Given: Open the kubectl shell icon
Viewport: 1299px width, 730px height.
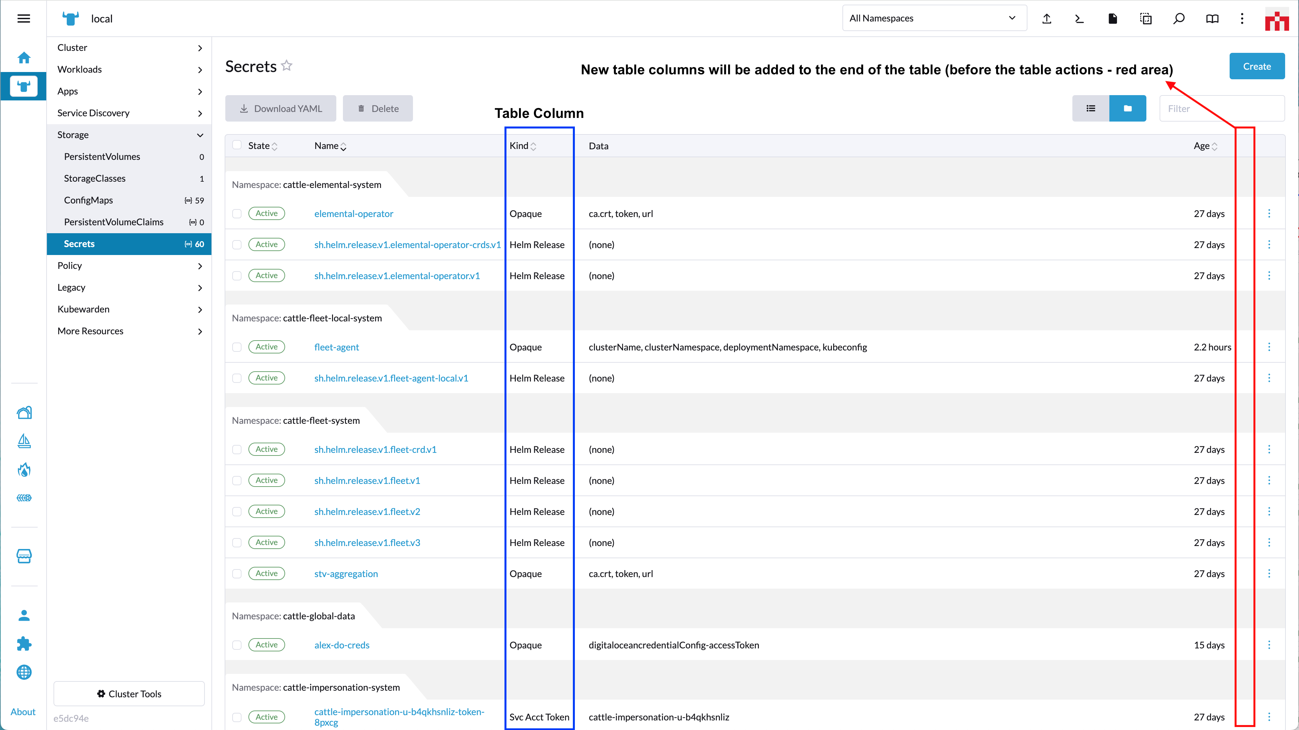Looking at the screenshot, I should point(1079,18).
